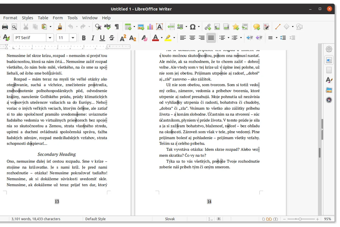Screen dimensions: 340x227
Task: Insert a chart via the bar-chart icon
Action: (x=150, y=27)
